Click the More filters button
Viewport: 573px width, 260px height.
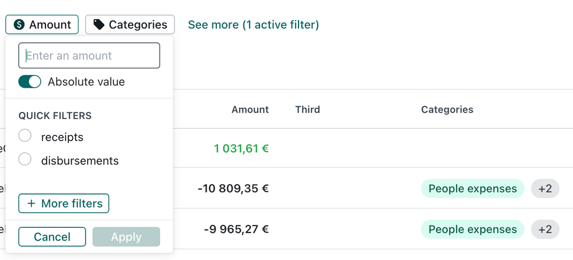coord(64,203)
